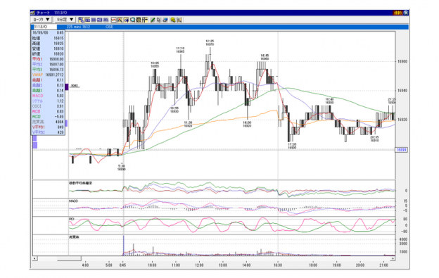Expand the 5-minute timeframe dropdown
The height and width of the screenshot is (278, 439).
pos(65,20)
